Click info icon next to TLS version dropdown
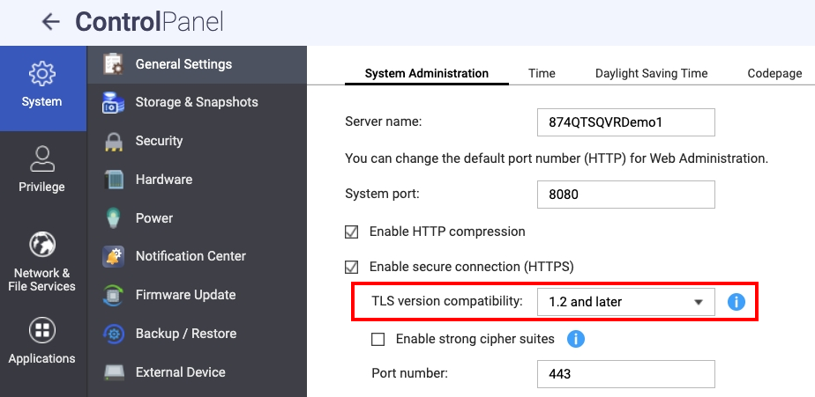This screenshot has width=815, height=397. 736,302
